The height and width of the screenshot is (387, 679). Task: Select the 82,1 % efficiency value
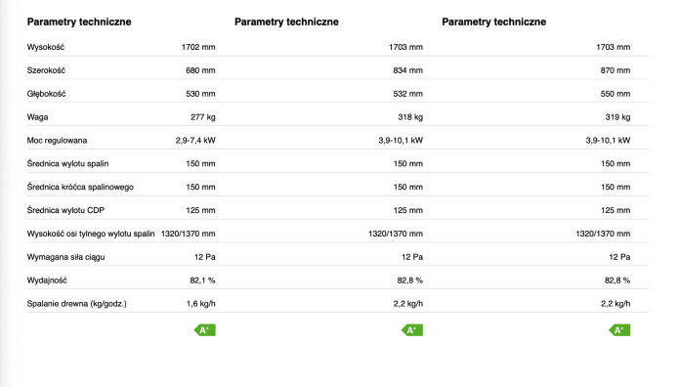tap(202, 280)
